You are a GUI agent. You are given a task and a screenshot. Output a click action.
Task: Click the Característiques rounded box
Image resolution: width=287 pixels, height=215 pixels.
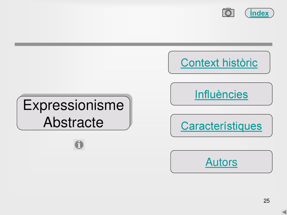[221, 126]
